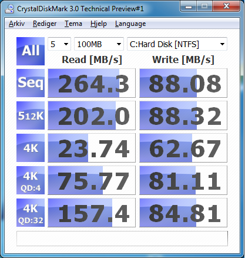Click the Read [MB/s] column header

[92, 59]
